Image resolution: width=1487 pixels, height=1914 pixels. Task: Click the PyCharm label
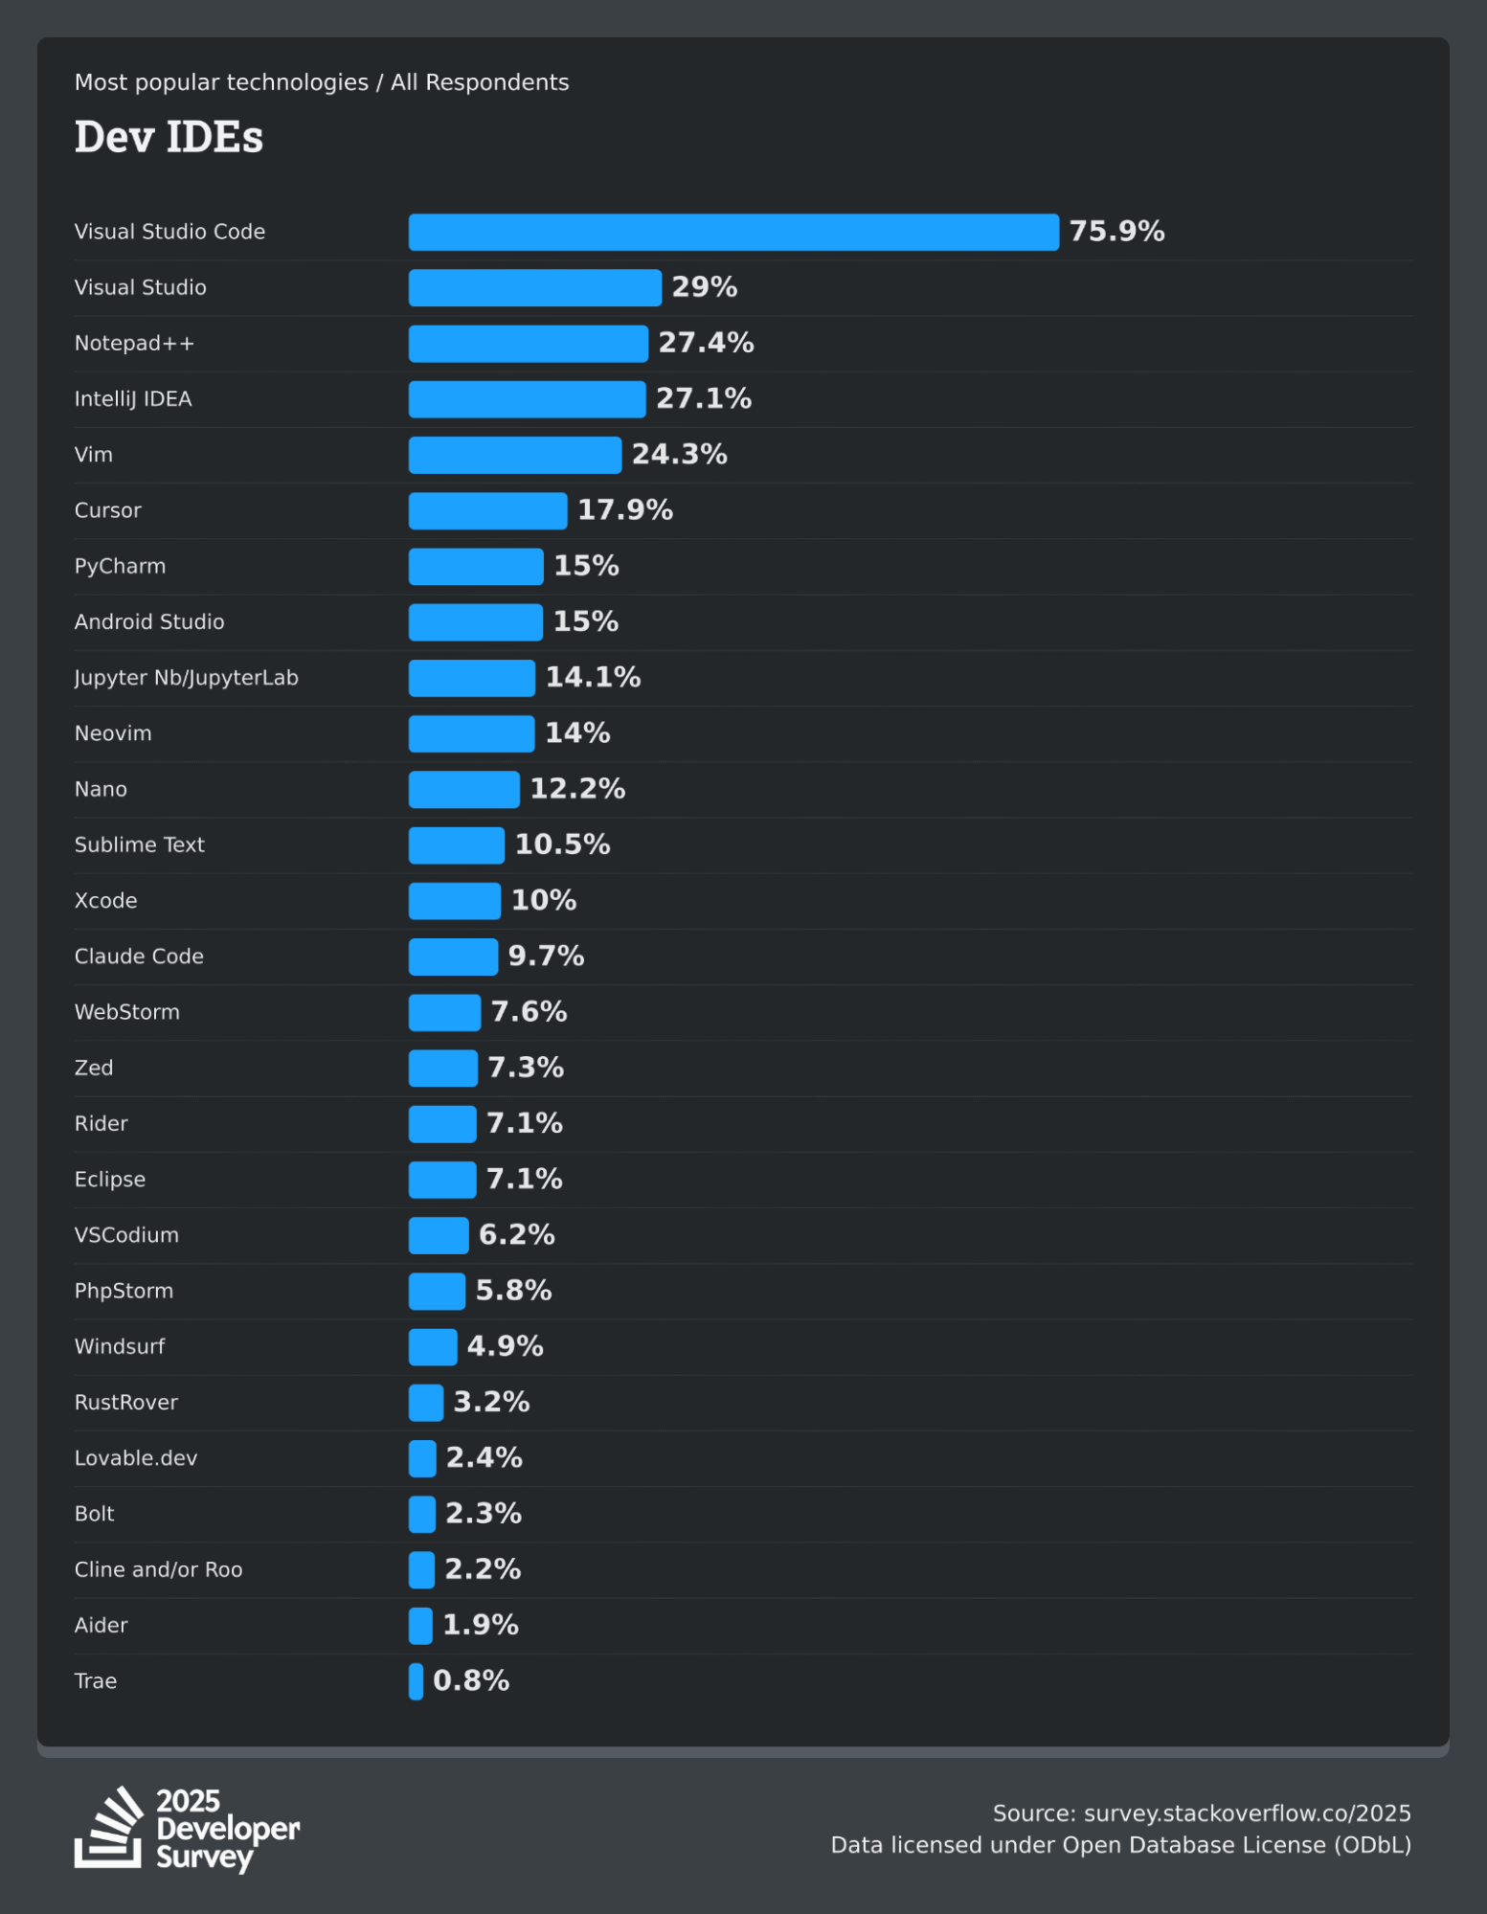pos(120,566)
